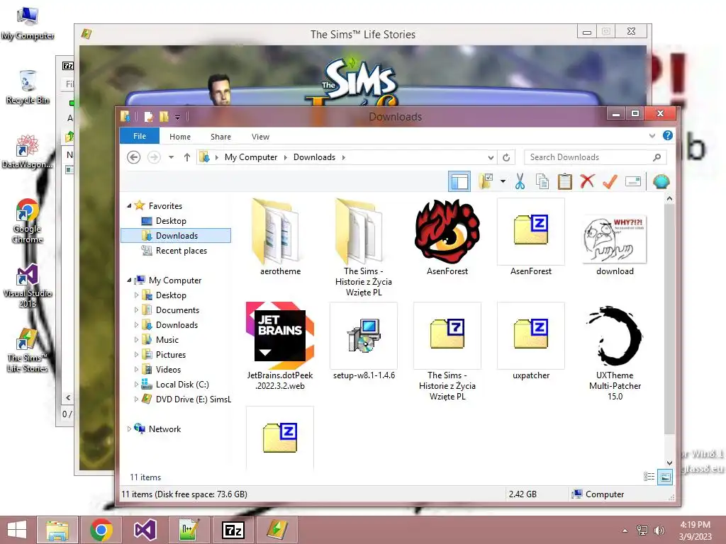The height and width of the screenshot is (544, 726).
Task: Expand the Local Disk (C:) node
Action: (136, 385)
